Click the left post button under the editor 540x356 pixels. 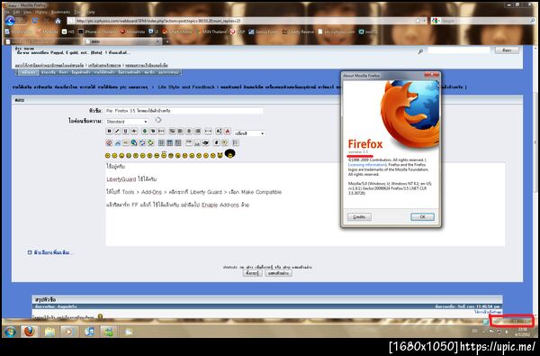252,273
